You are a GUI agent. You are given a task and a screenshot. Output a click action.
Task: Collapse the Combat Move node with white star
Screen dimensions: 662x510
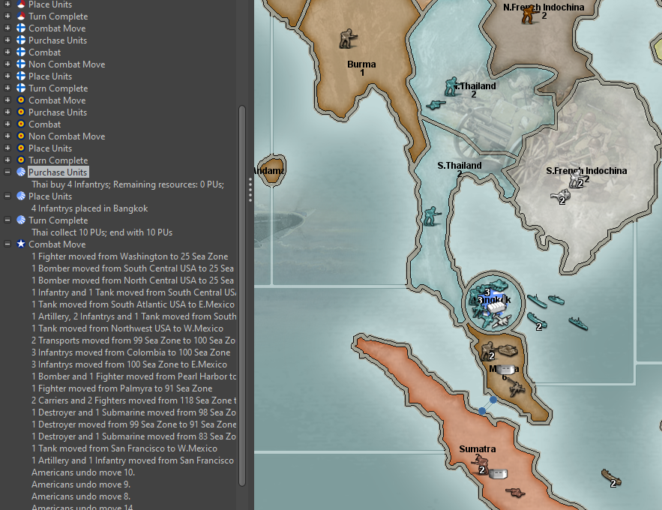coord(7,244)
